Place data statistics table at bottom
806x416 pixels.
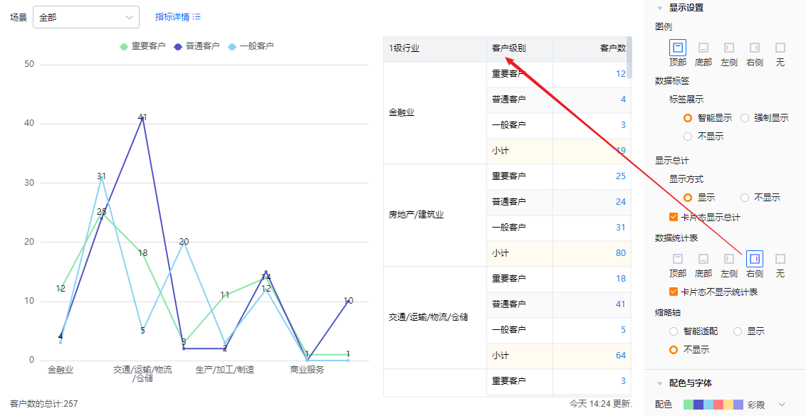tap(703, 259)
